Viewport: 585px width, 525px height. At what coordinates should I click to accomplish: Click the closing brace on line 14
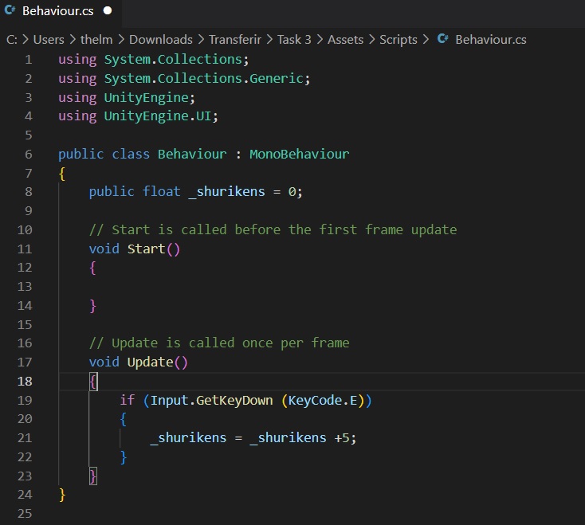[x=93, y=306]
